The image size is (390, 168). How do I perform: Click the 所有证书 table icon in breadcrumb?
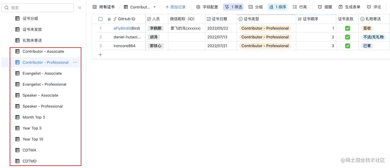95,7
